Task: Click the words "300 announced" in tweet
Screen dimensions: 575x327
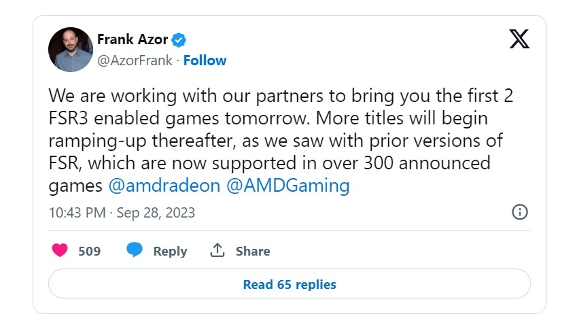Action: [427, 163]
